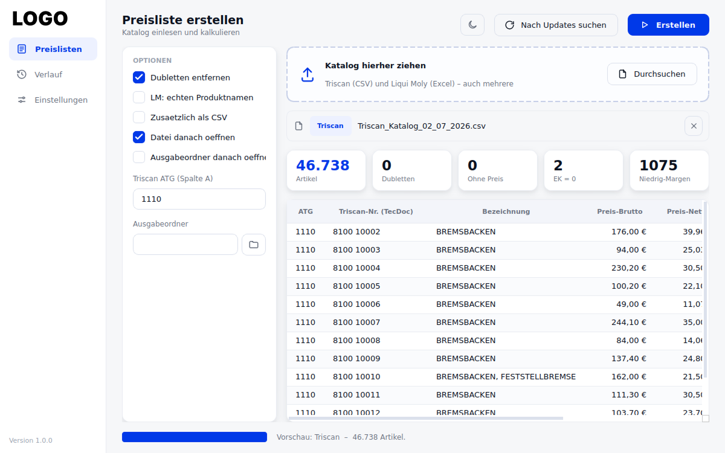Click the blue progress bar at bottom
This screenshot has height=453, width=725.
click(195, 437)
